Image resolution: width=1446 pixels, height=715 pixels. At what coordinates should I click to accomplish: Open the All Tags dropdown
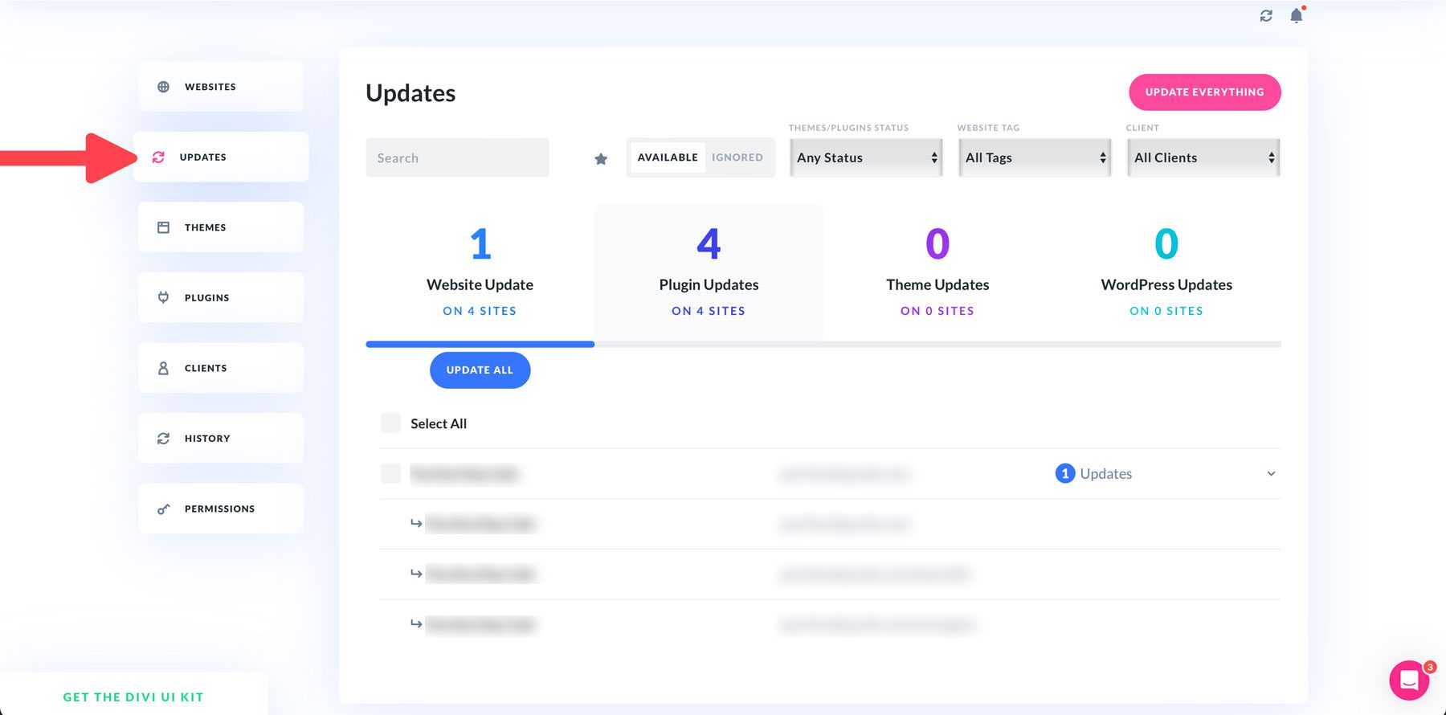pyautogui.click(x=1035, y=157)
